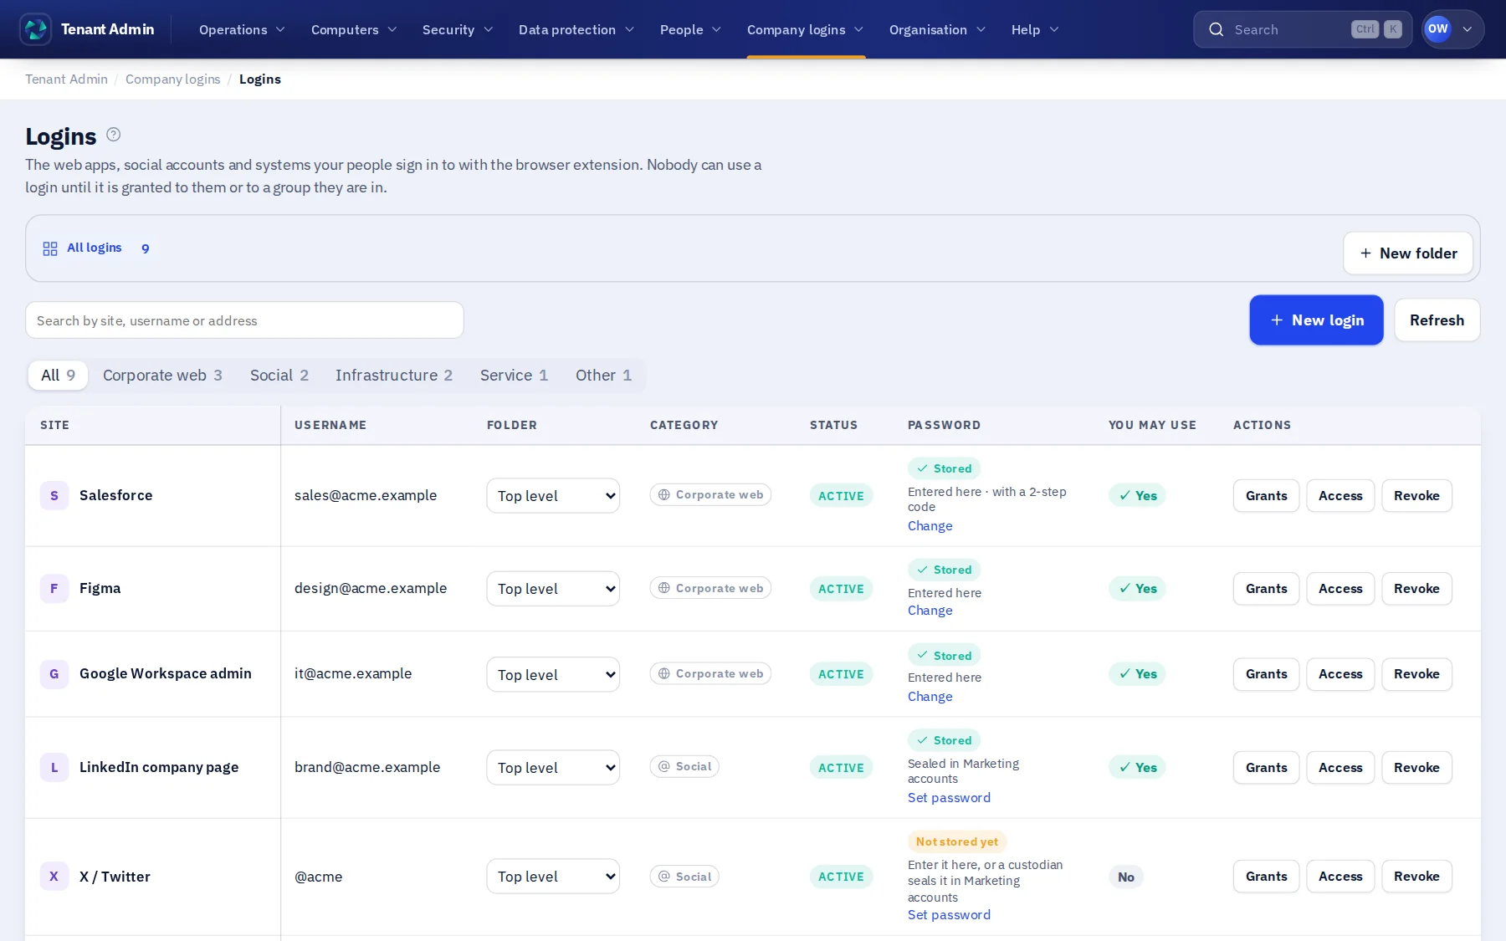Open folder dropdown for LinkedIn company page

point(553,767)
